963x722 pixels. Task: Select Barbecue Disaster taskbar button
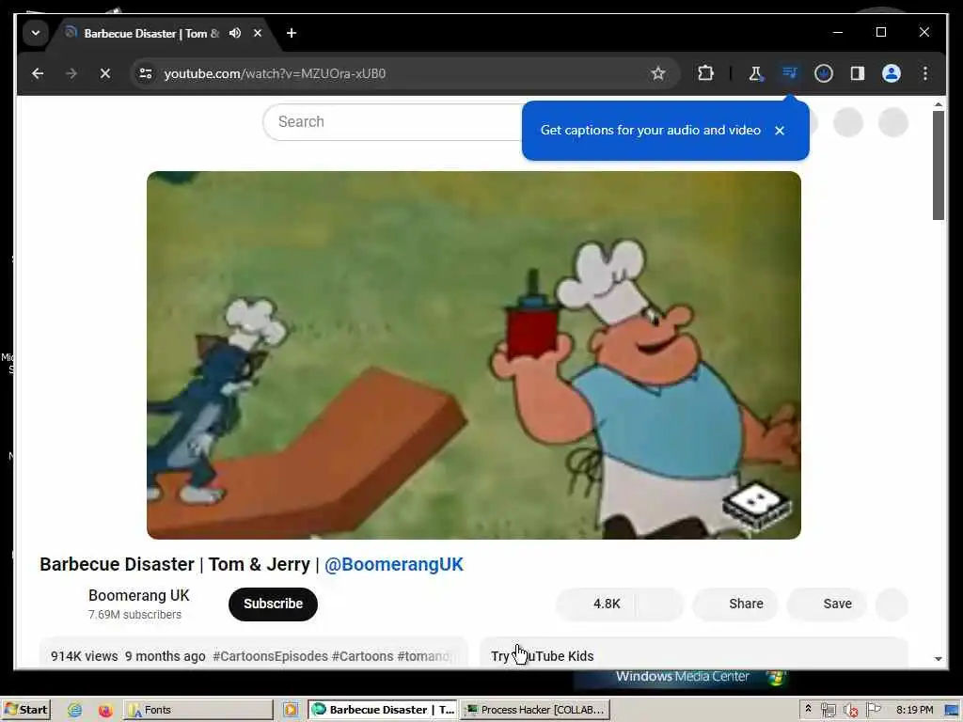[x=383, y=710]
